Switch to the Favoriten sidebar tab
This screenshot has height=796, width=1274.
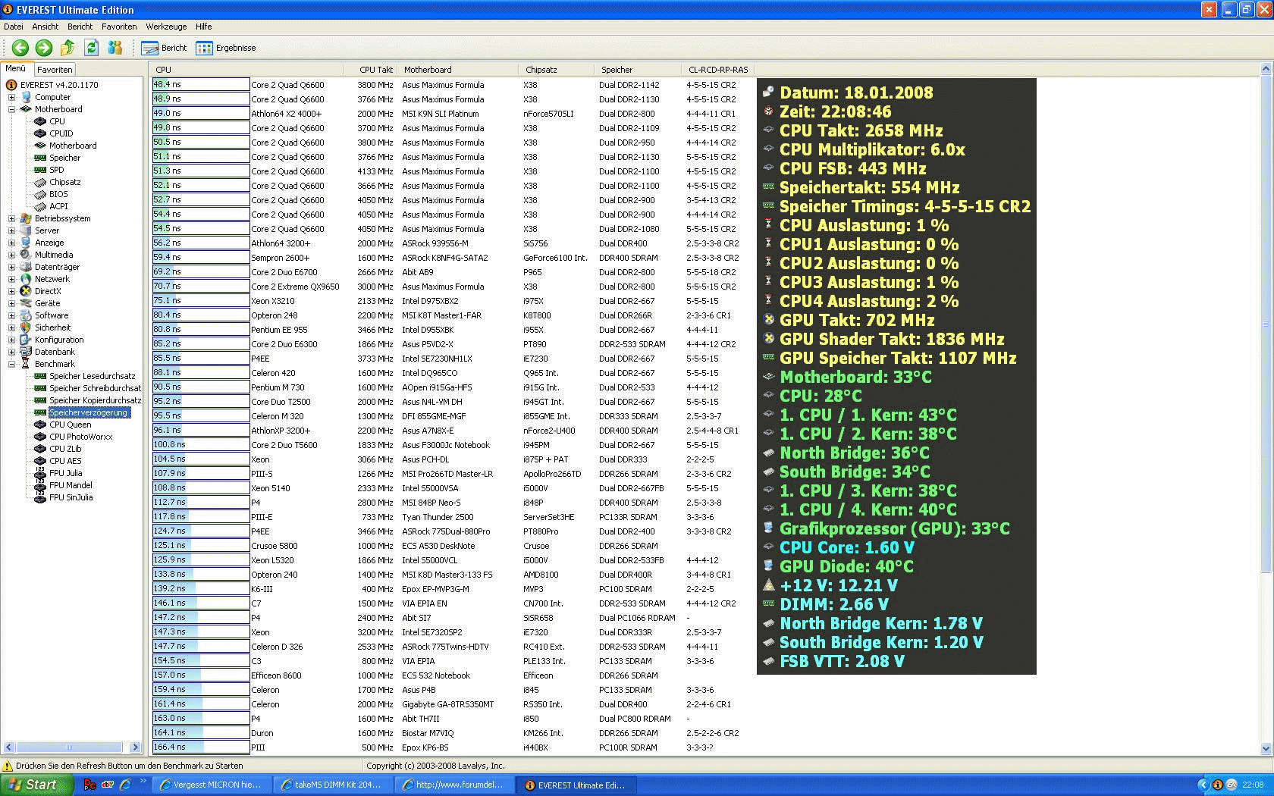pyautogui.click(x=55, y=70)
